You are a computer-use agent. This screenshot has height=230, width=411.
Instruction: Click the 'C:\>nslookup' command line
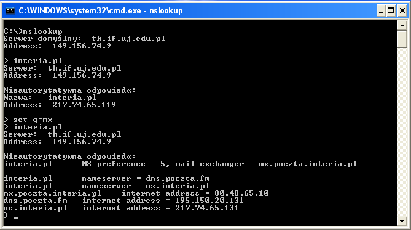pyautogui.click(x=33, y=31)
